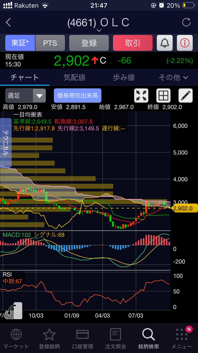Switch to the チャート tab
The image size is (198, 353).
click(25, 77)
